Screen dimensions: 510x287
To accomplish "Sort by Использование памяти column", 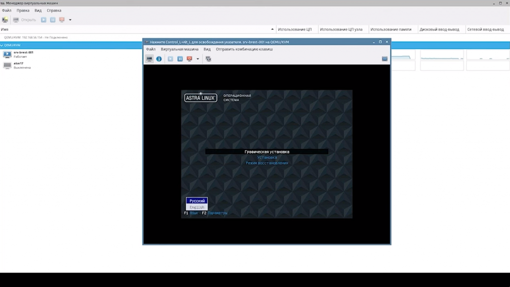I will 393,29.
